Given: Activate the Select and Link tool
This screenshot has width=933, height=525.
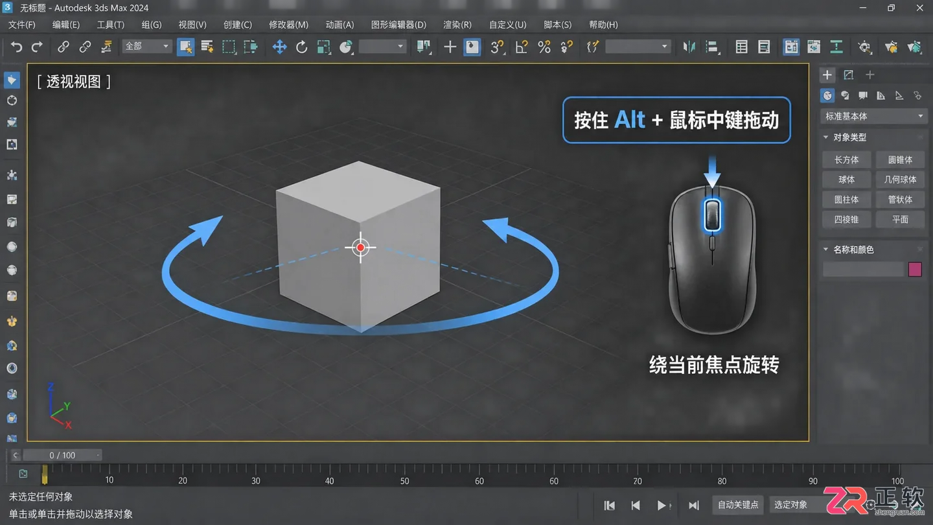Looking at the screenshot, I should (x=63, y=47).
